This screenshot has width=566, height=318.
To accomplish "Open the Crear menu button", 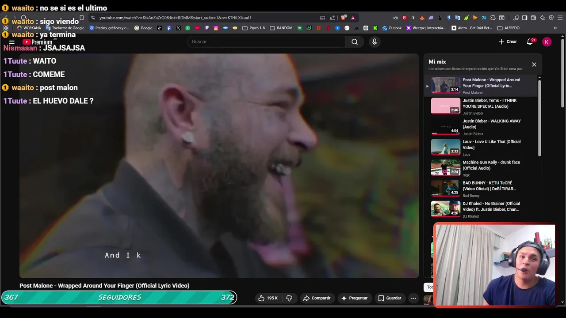I will (x=508, y=42).
